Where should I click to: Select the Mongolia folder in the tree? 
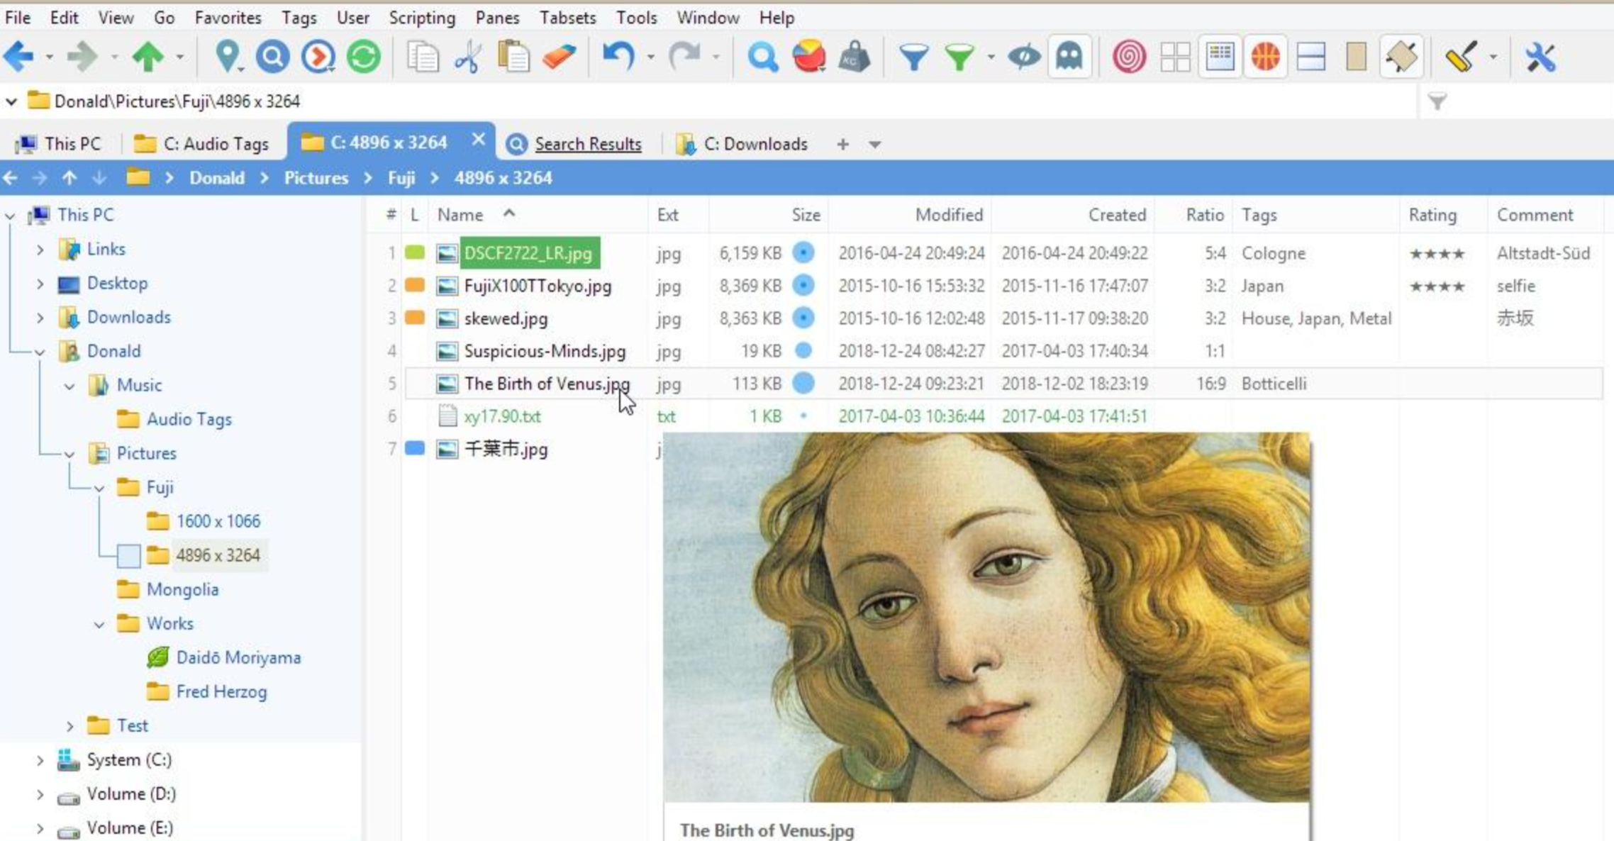pos(182,590)
